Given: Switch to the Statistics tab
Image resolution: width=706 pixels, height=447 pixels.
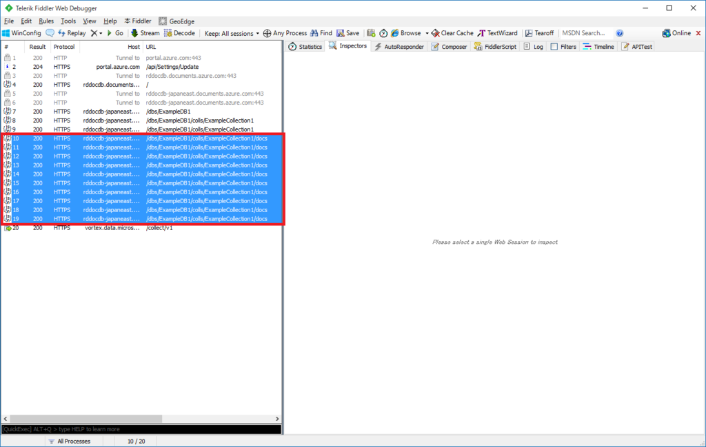Looking at the screenshot, I should tap(305, 46).
